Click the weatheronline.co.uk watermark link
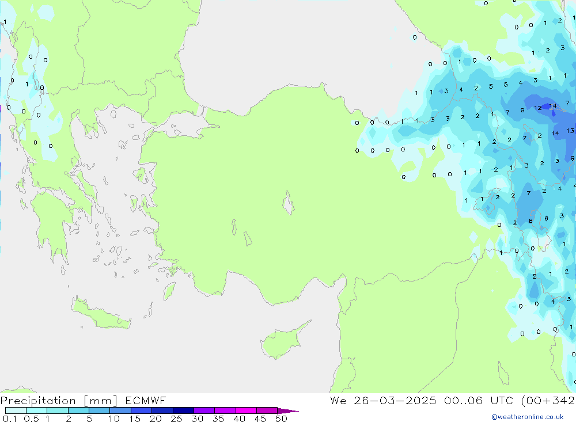This screenshot has height=422, width=576. pos(527,417)
